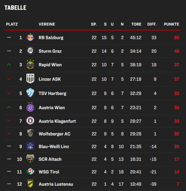Sort table by PUNKTE column header

point(171,24)
